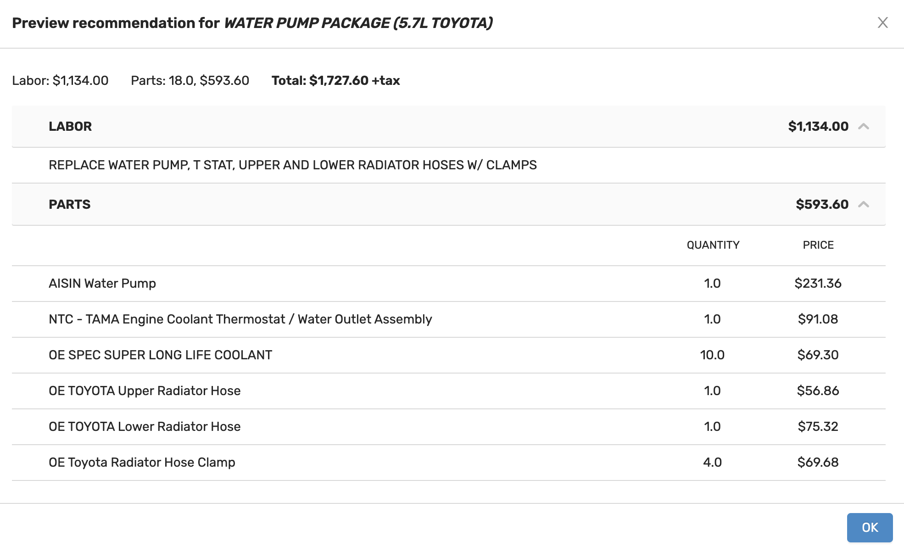Select the NTC - TAMA Thermostat row
Viewport: 904px width, 547px height.
pos(240,319)
